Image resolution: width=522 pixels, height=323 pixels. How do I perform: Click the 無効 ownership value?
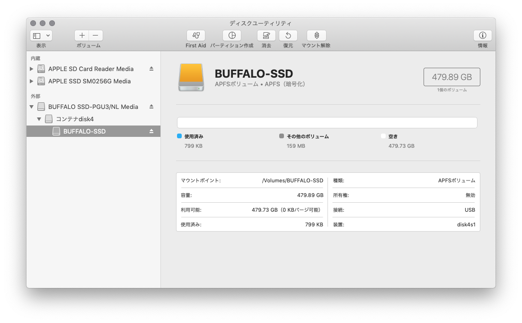pos(470,195)
